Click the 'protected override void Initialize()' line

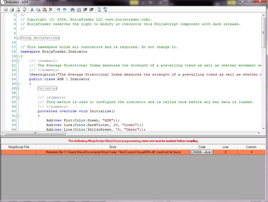pos(76,111)
